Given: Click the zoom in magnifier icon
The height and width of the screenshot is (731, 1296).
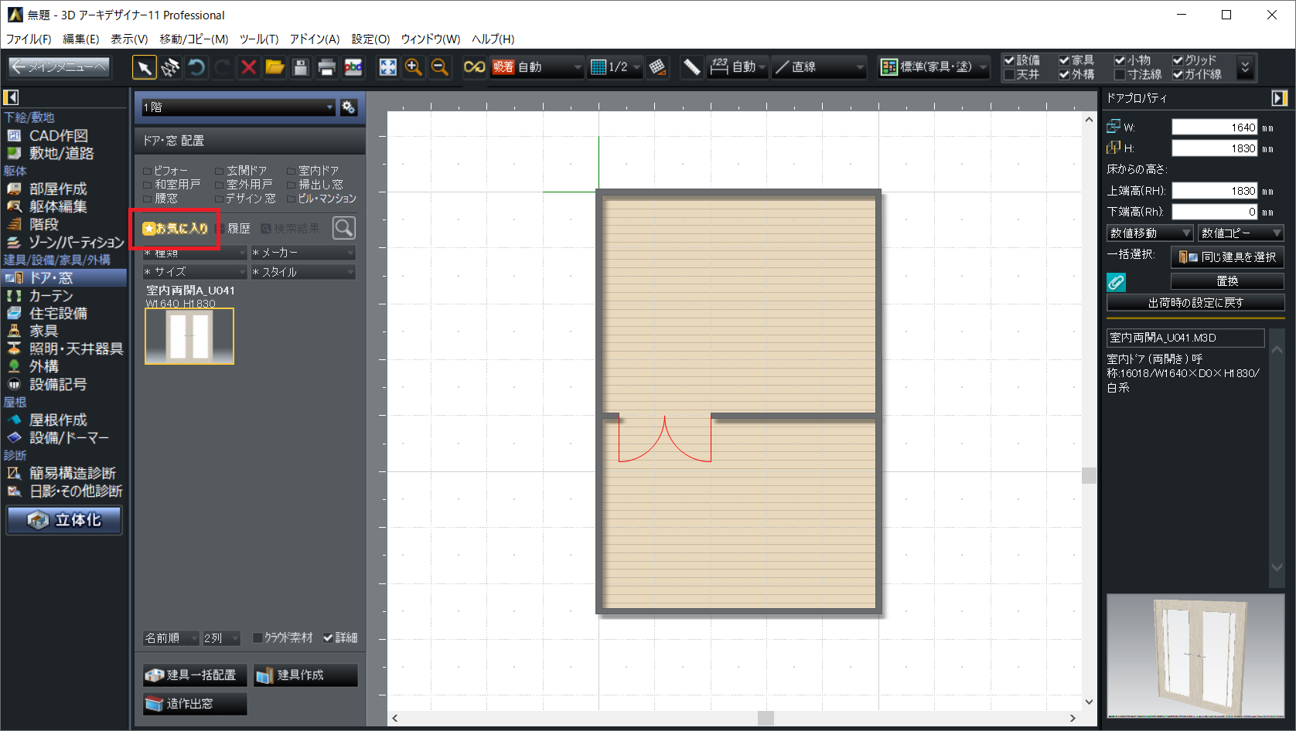Looking at the screenshot, I should coord(414,68).
